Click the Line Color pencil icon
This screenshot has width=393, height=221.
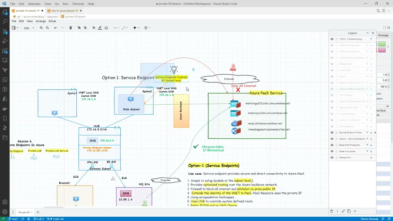(100, 28)
